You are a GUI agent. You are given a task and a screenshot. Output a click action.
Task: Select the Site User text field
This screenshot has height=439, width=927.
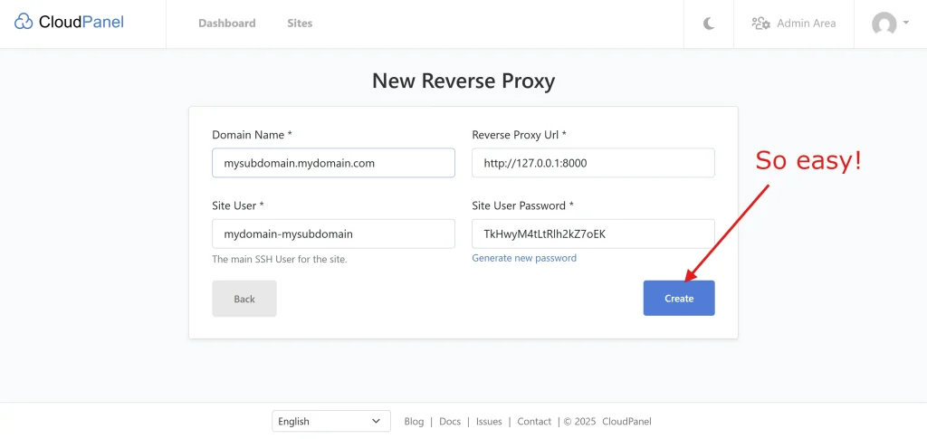(333, 234)
